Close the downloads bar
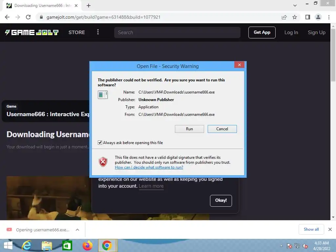Image resolution: width=336 pixels, height=252 pixels. pos(330,229)
